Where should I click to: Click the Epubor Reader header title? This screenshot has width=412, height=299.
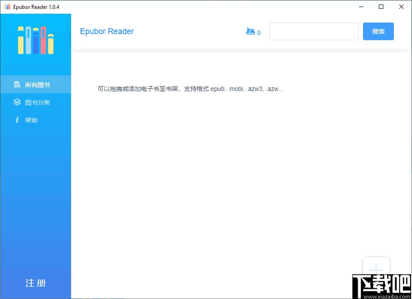click(x=107, y=31)
